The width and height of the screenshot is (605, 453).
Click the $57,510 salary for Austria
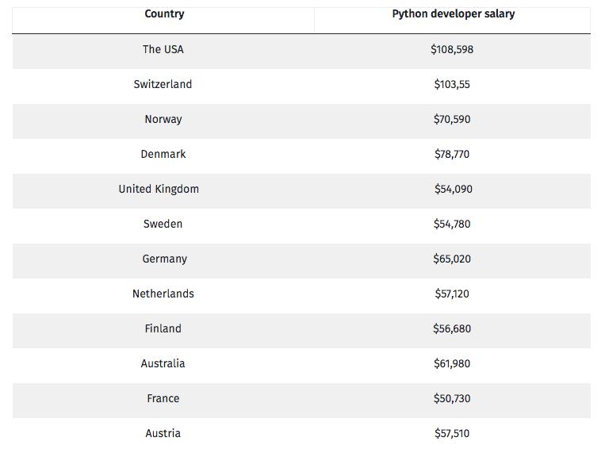click(x=452, y=433)
